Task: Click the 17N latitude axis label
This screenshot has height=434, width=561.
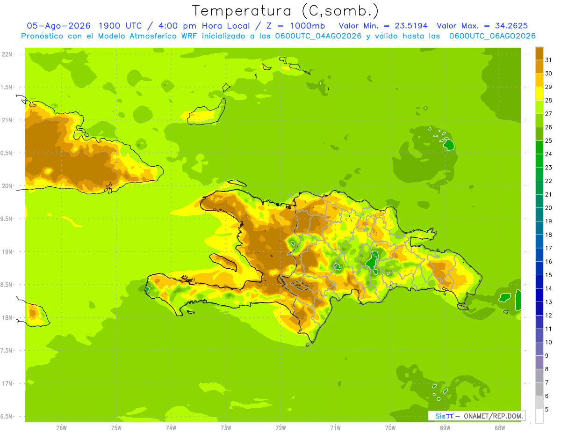Action: [x=7, y=383]
